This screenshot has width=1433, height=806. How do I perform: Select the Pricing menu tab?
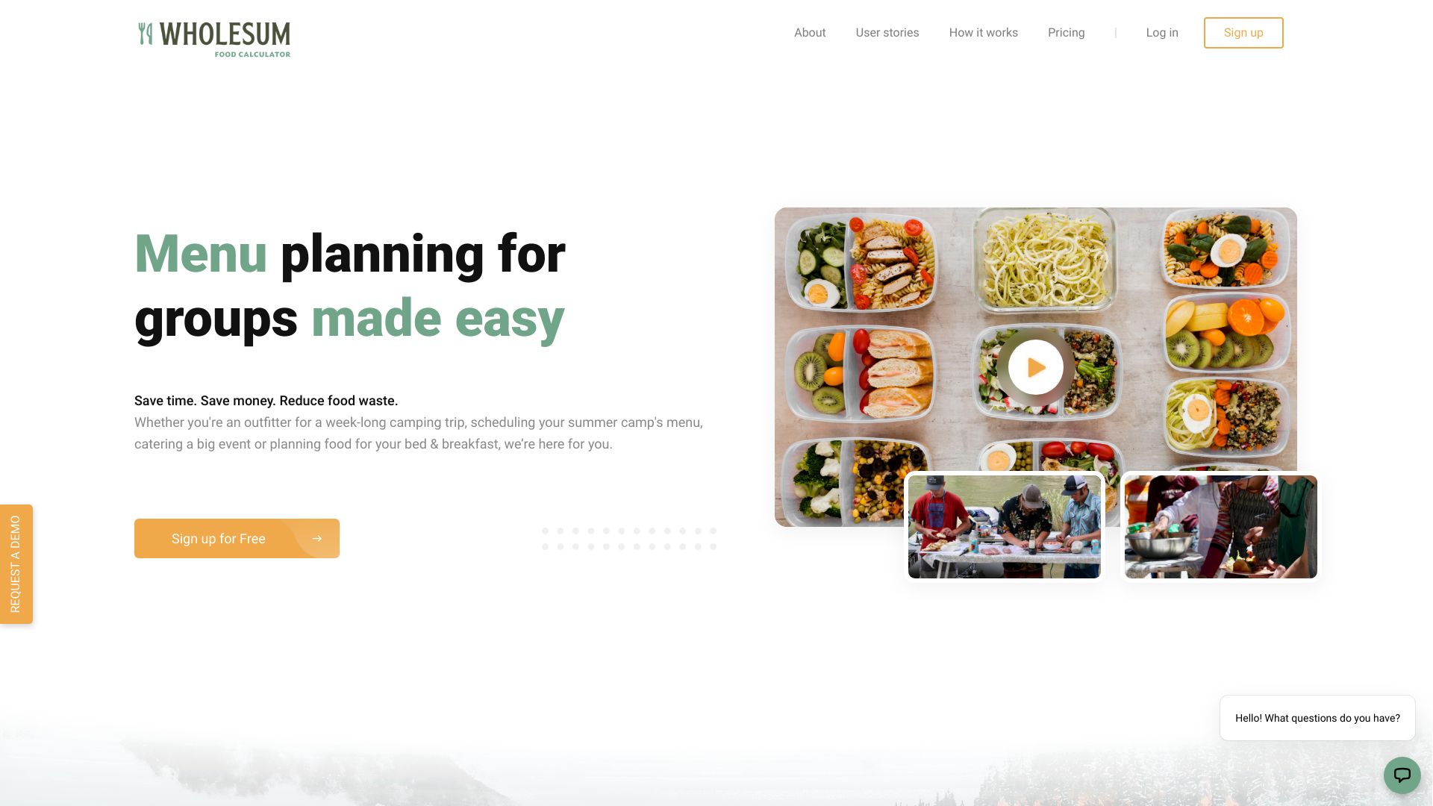coord(1066,33)
